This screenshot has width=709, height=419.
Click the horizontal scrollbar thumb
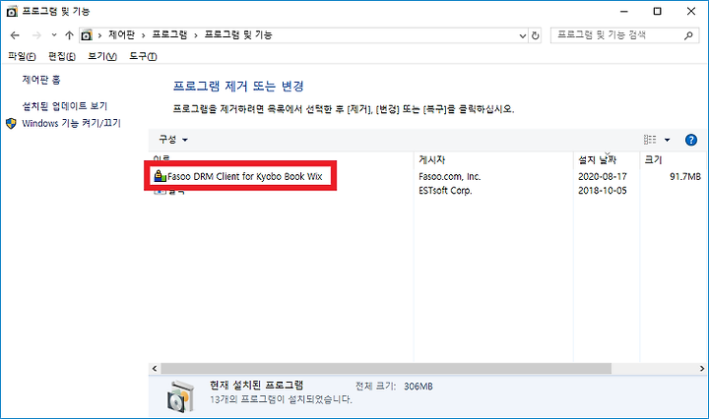click(386, 369)
